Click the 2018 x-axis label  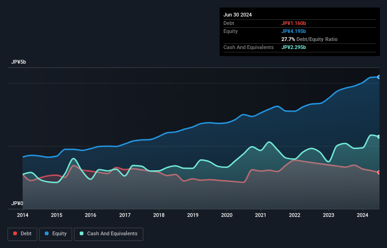pos(159,215)
